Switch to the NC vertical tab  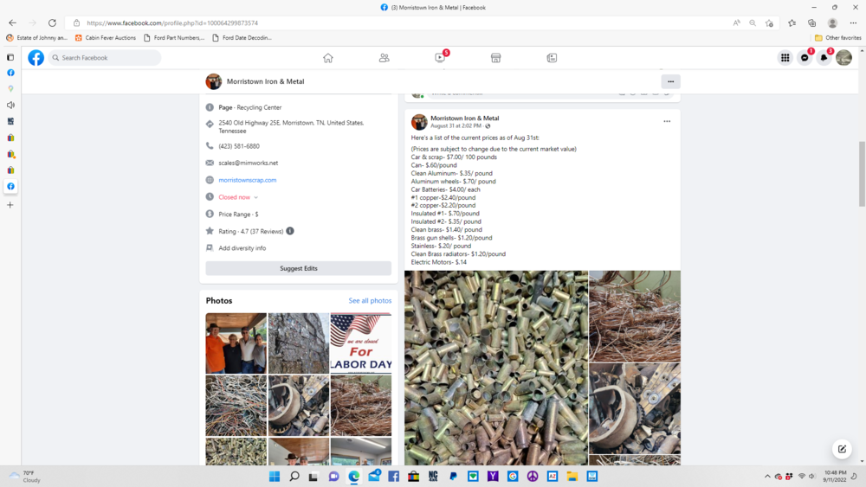click(10, 121)
